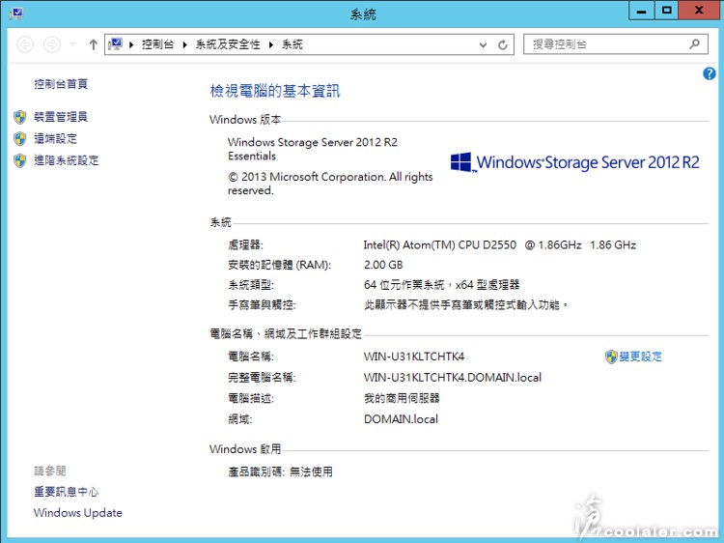Select 系統及安全性 breadcrumb
724x543 pixels.
click(228, 44)
